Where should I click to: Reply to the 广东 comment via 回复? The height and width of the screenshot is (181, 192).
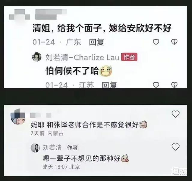point(97,42)
